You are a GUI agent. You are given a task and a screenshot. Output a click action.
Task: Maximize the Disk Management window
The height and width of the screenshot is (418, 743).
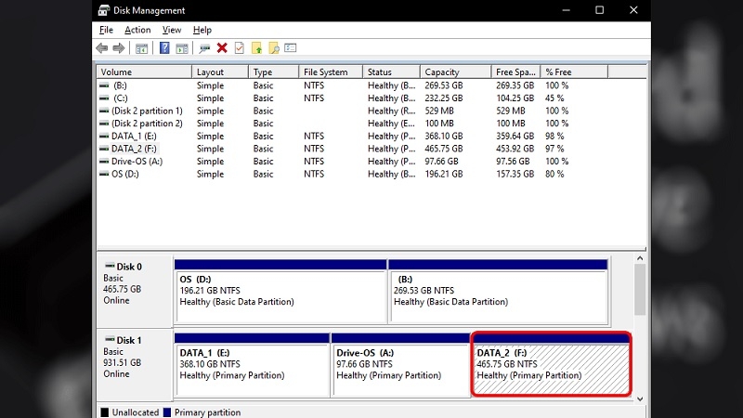pos(599,10)
